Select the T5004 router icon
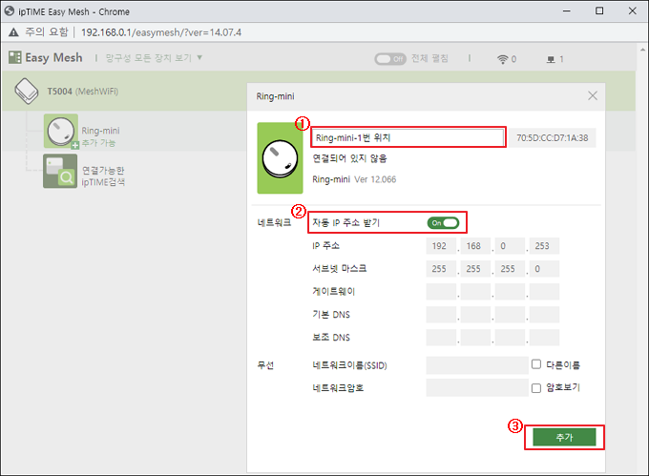Image resolution: width=649 pixels, height=476 pixels. click(27, 91)
